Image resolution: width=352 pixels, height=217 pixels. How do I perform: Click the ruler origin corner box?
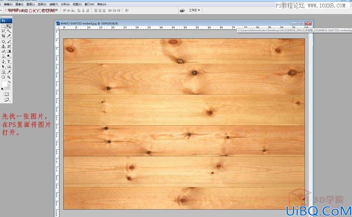click(57, 28)
